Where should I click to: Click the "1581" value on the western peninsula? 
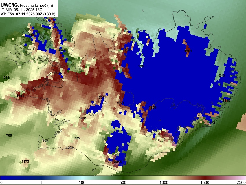[x=20, y=96]
